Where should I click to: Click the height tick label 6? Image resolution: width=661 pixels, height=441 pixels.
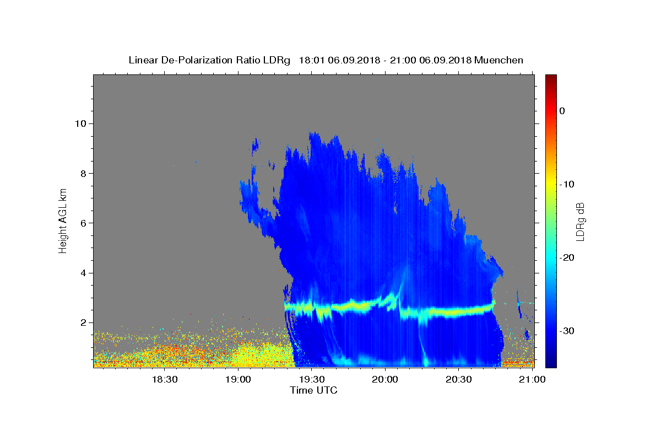(84, 223)
